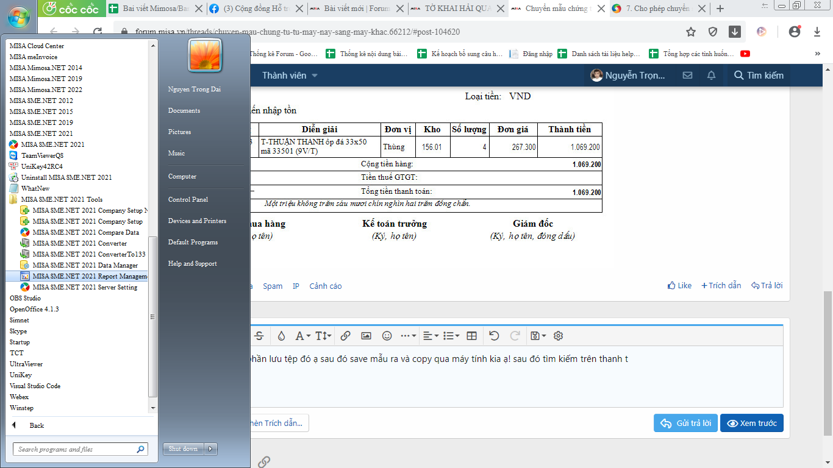
Task: Launch MISA SME.NET 2021 Report Management
Action: click(83, 276)
